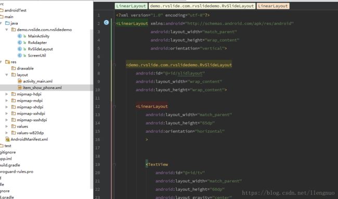This screenshot has height=199, width=338.
Task: Open RvAdapter in the project tree
Action: 37,42
